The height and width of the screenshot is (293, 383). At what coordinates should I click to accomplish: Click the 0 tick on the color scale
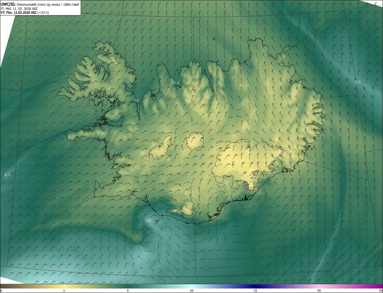1,291
